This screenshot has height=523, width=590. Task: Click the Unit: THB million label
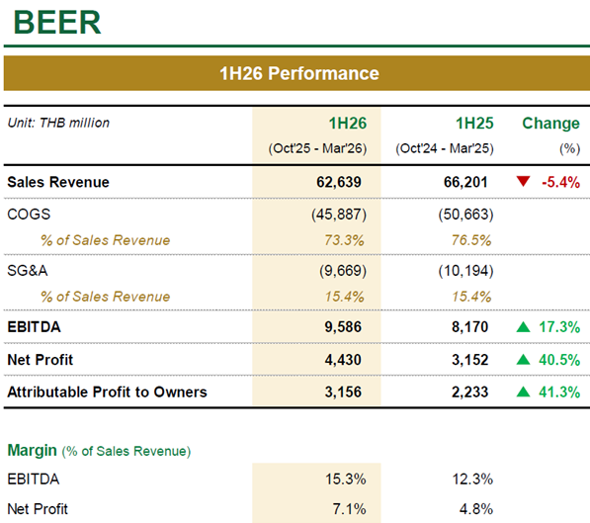58,123
